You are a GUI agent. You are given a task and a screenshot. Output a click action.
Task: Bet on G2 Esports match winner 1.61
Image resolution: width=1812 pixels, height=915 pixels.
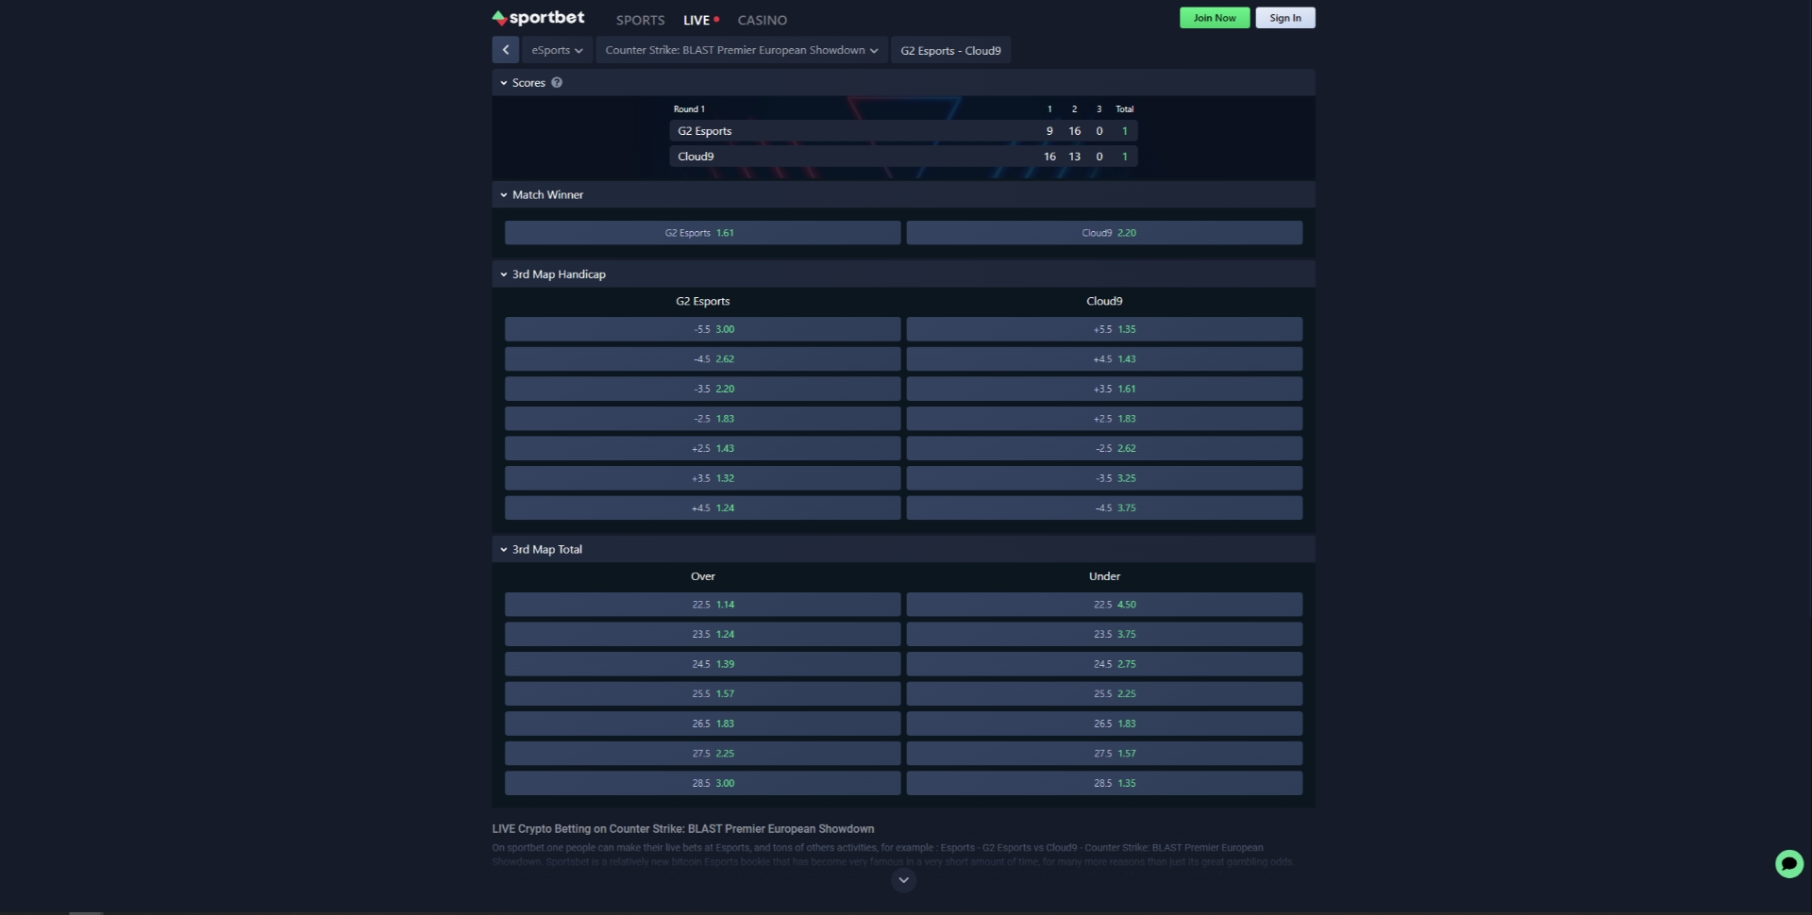coord(702,233)
